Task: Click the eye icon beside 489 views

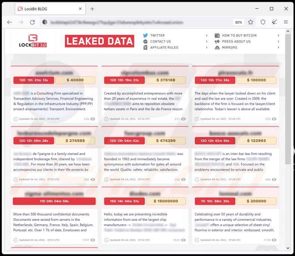Action: (x=274, y=179)
